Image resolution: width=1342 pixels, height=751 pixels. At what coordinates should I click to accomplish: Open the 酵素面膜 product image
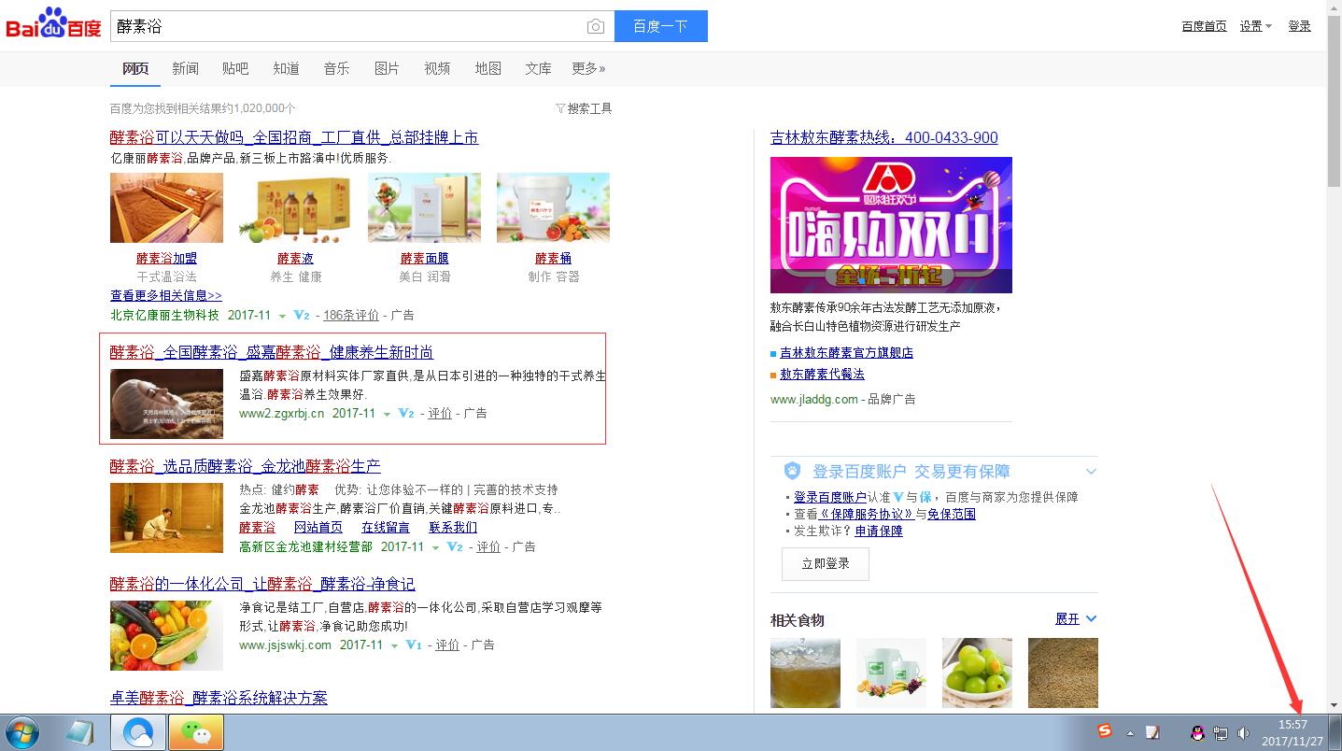425,207
